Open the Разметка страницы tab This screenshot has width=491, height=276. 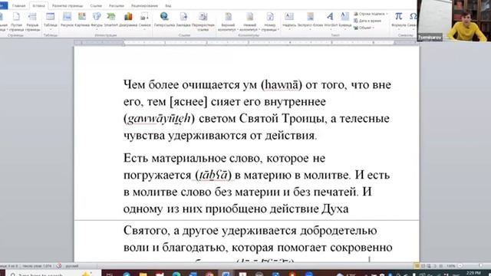pyautogui.click(x=68, y=5)
